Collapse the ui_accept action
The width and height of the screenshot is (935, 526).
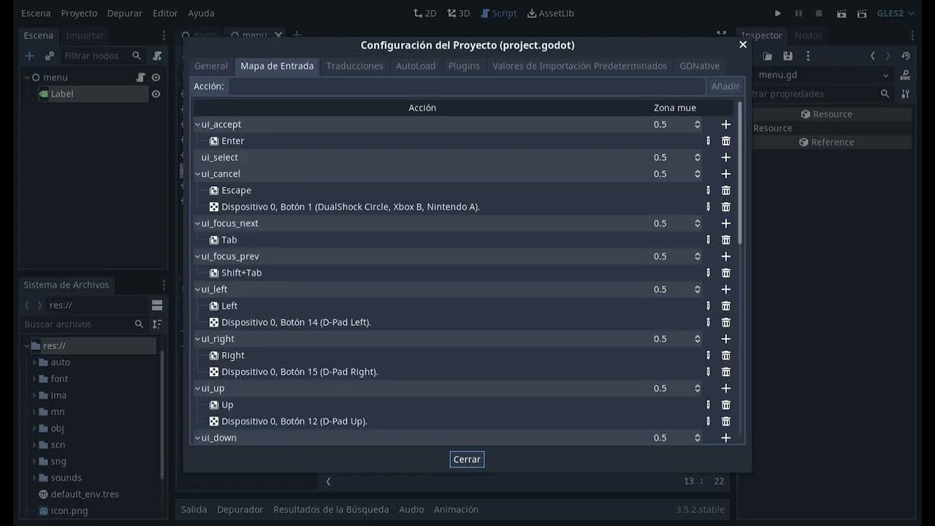click(197, 124)
